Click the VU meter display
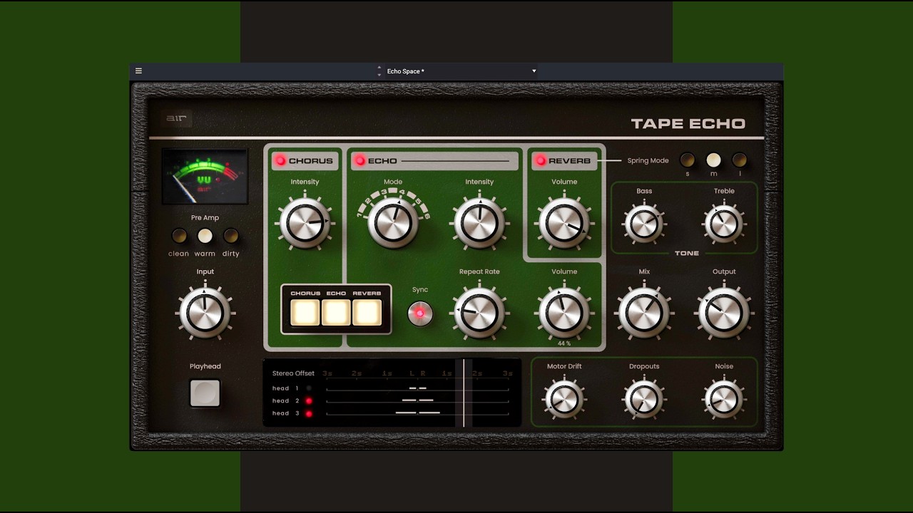 coord(205,176)
